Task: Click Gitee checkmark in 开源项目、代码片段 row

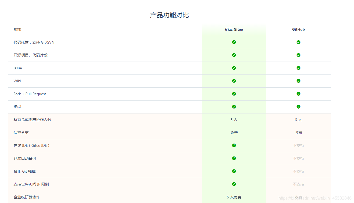Action: pyautogui.click(x=234, y=55)
